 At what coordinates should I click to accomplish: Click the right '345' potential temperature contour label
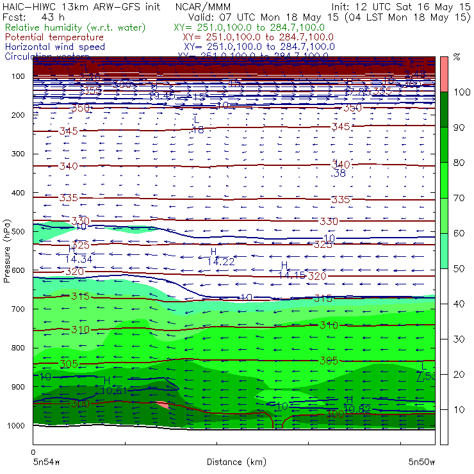point(341,127)
